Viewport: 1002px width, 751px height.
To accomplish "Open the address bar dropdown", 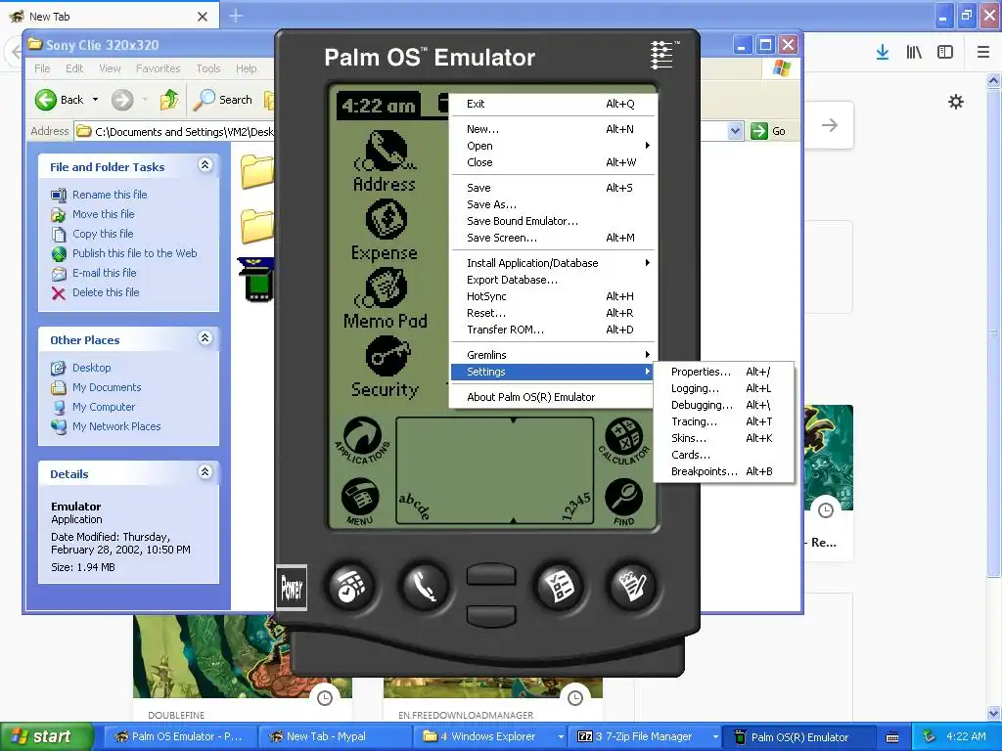I will pyautogui.click(x=735, y=131).
